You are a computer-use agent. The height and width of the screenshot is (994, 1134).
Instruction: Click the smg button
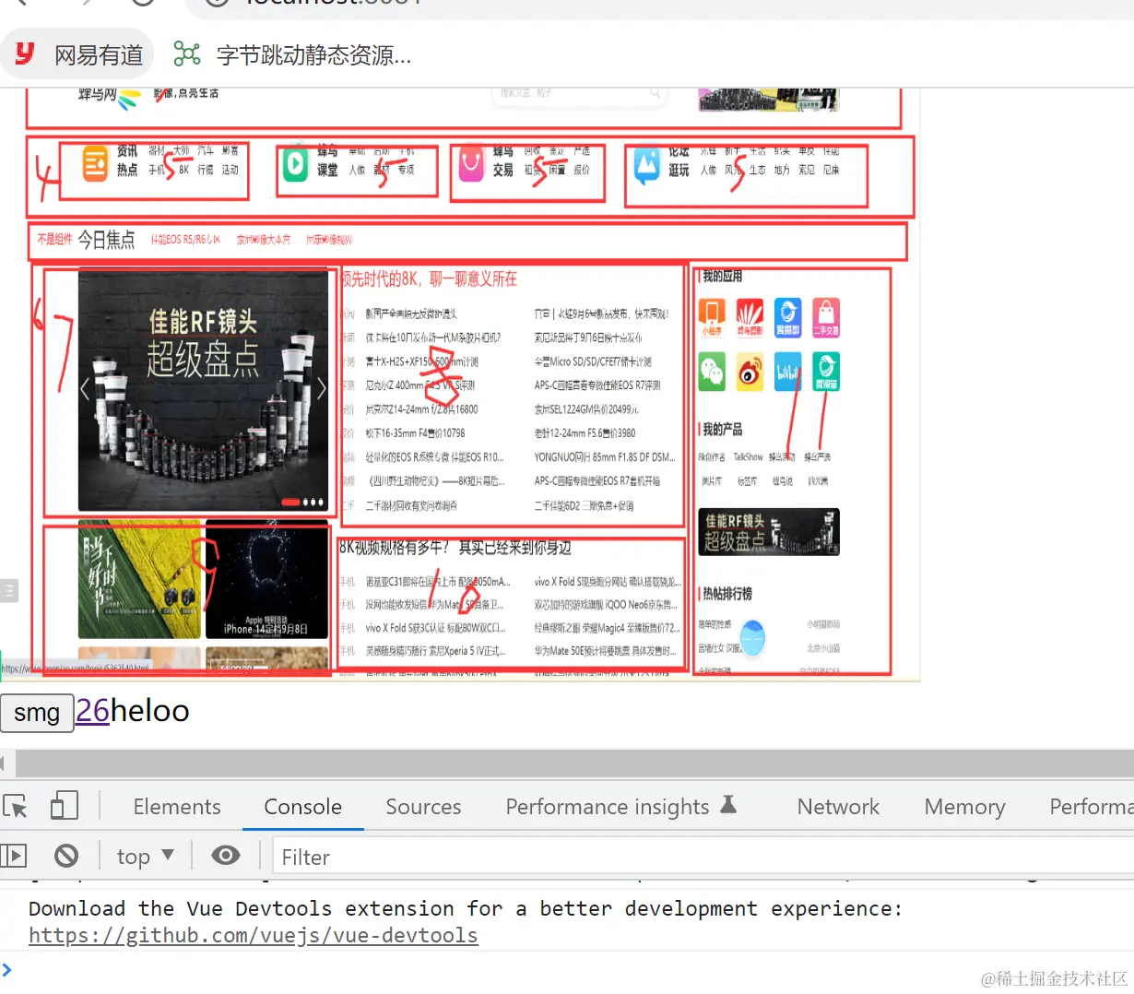pos(37,713)
